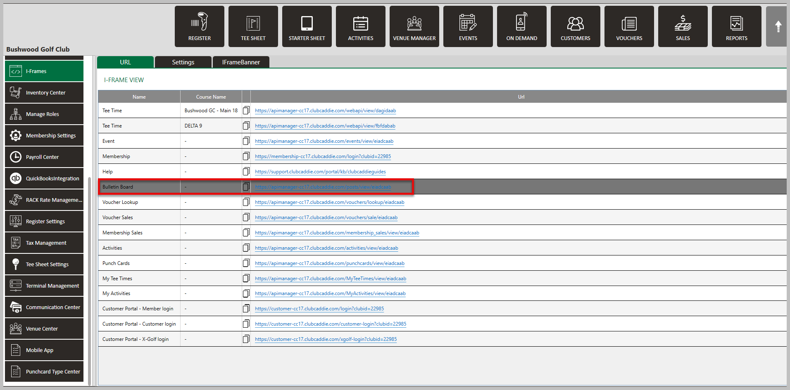Copy the Bulletin Board URL

pyautogui.click(x=246, y=187)
